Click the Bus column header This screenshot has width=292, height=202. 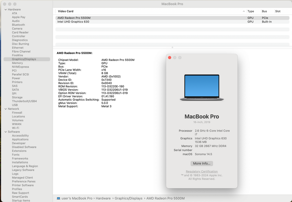[265, 11]
